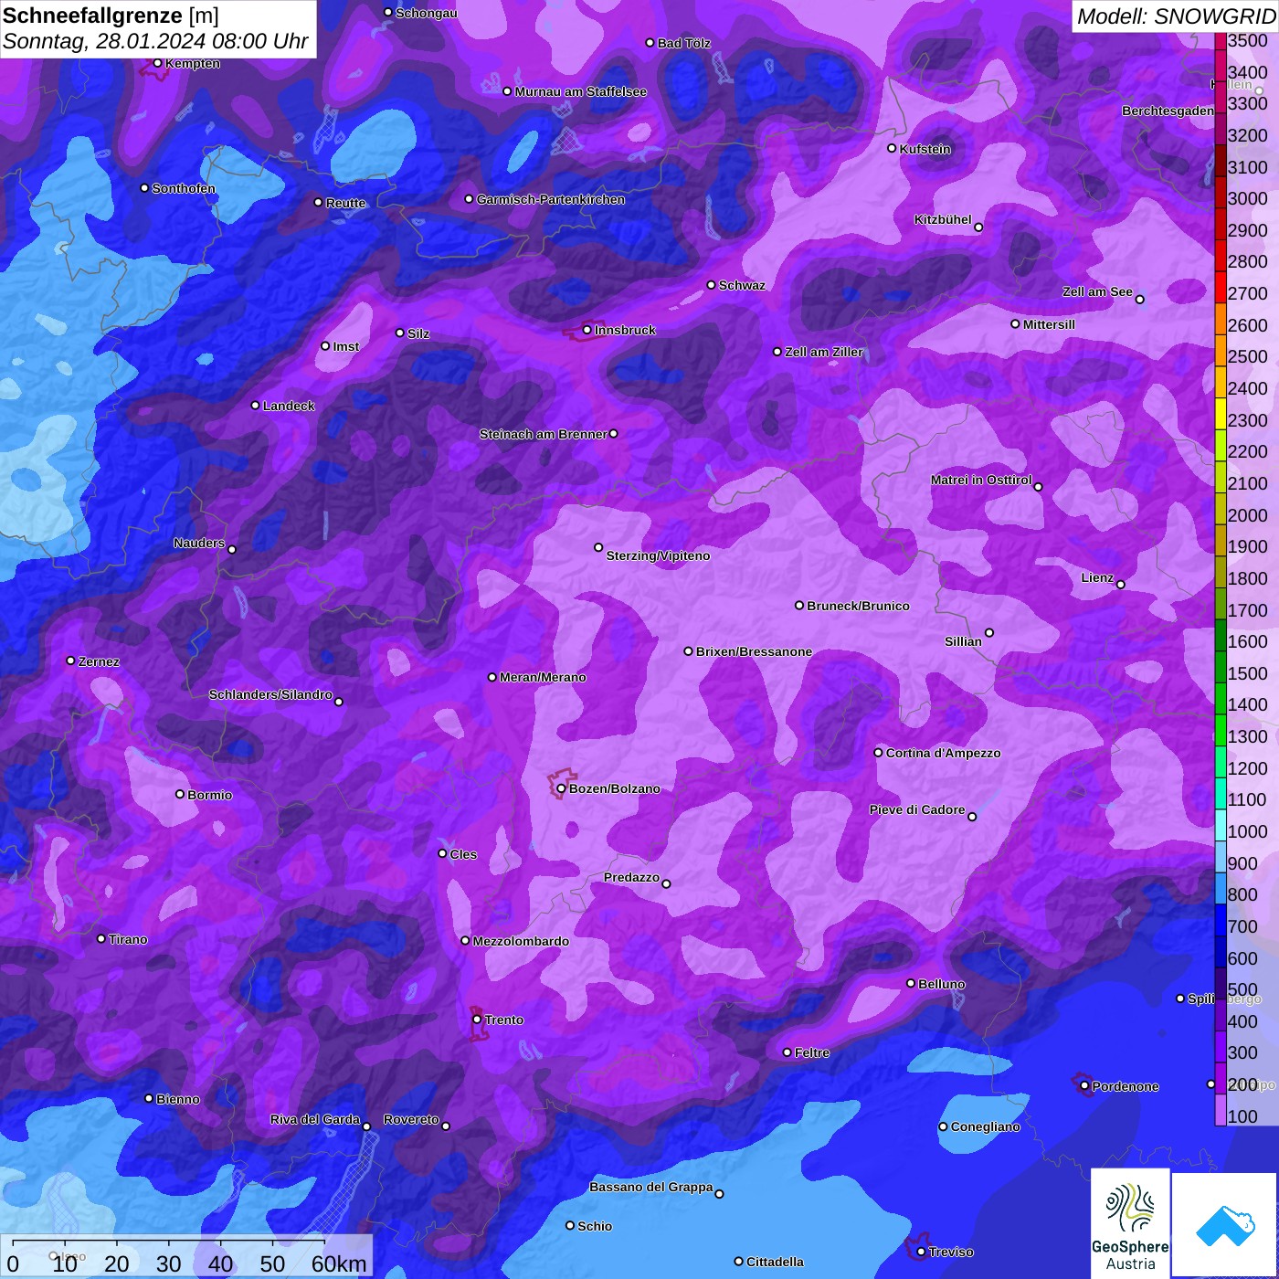The height and width of the screenshot is (1279, 1279).
Task: Click the Reutte label
Action: point(345,203)
